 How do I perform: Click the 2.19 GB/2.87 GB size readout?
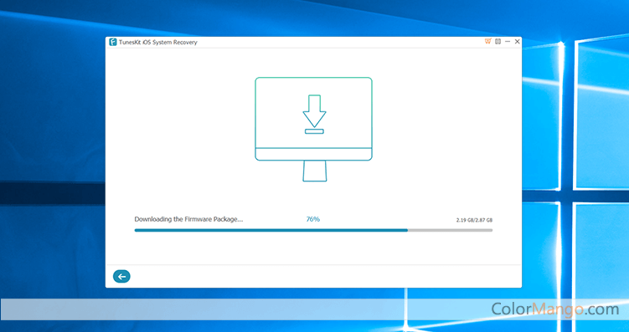coord(474,220)
